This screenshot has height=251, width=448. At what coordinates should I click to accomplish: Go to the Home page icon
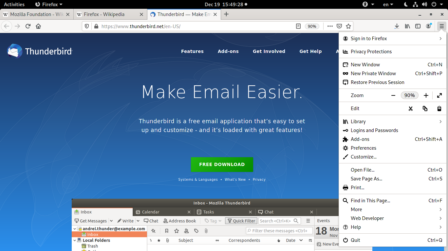pyautogui.click(x=38, y=26)
